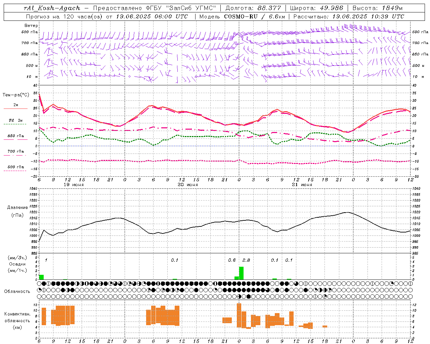430x344 pixels.
Task: Select the (мм/3ч.) unit label
Action: [x=17, y=258]
